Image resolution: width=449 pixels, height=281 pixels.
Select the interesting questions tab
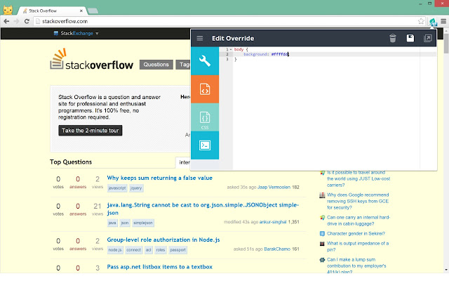184,162
